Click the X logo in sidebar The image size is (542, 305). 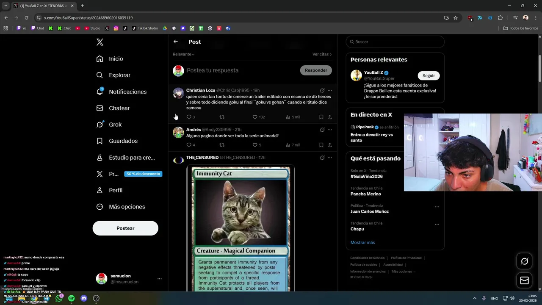pyautogui.click(x=100, y=42)
